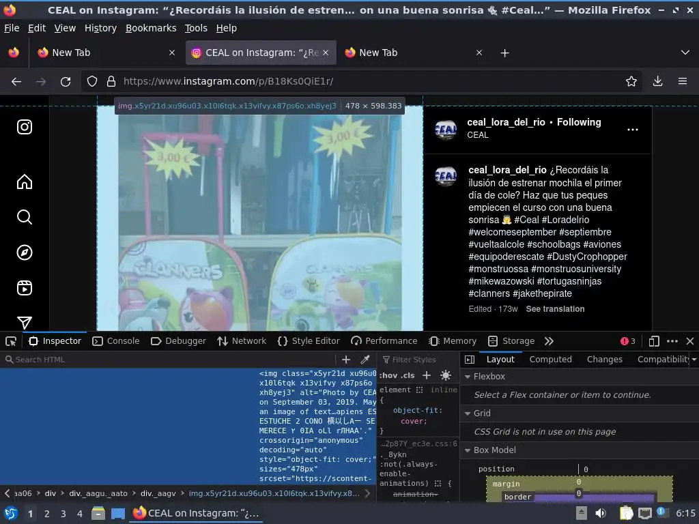Open the File menu

[x=12, y=28]
